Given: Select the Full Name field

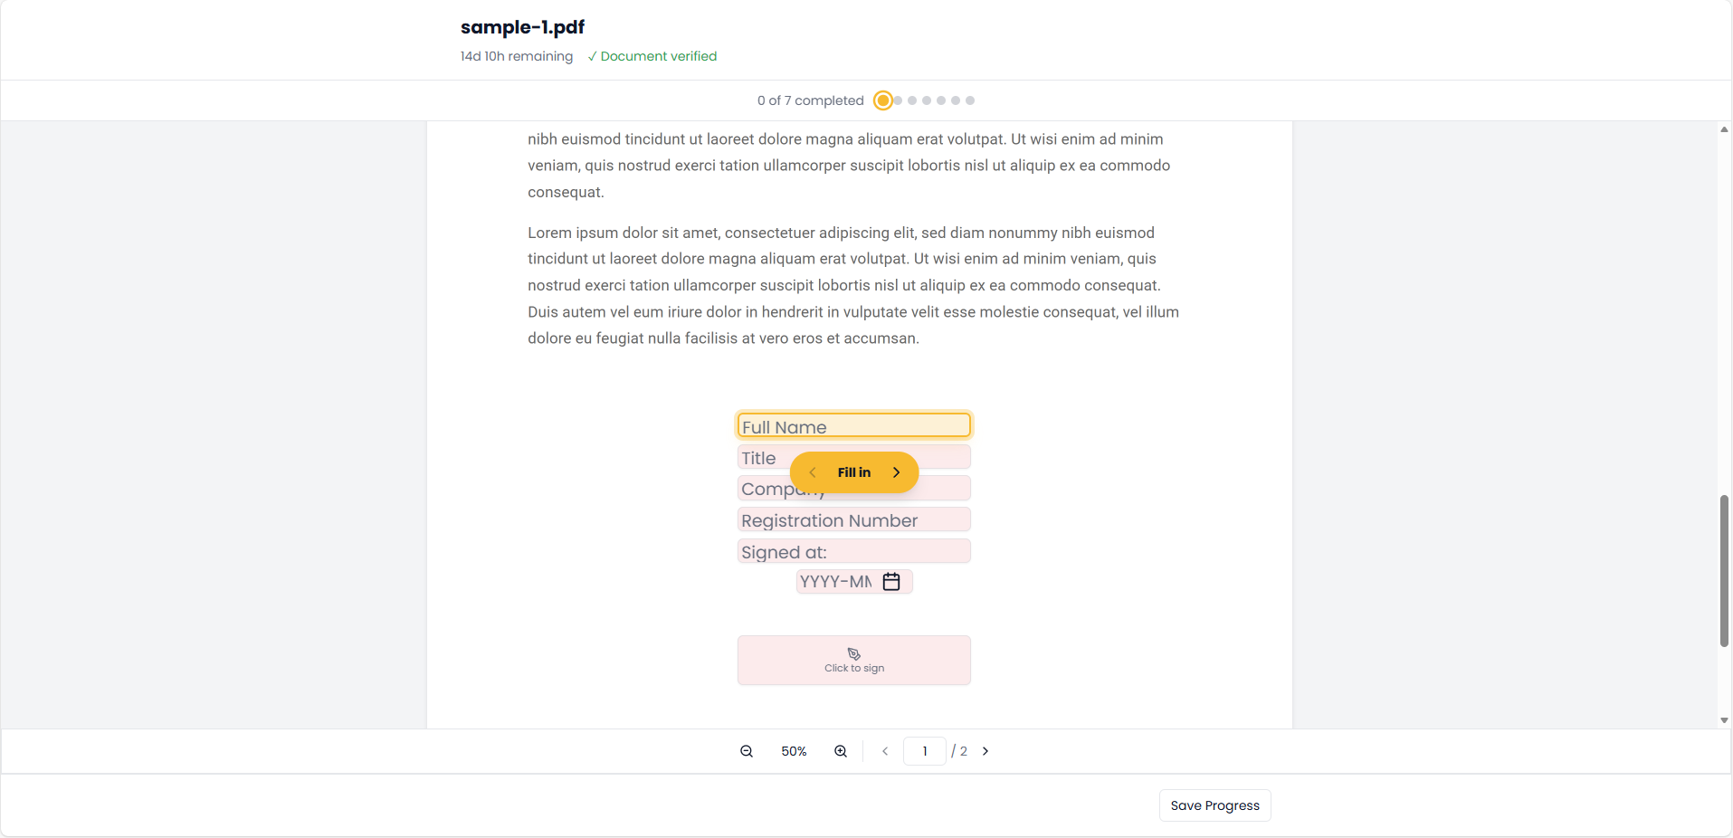Looking at the screenshot, I should tap(853, 424).
